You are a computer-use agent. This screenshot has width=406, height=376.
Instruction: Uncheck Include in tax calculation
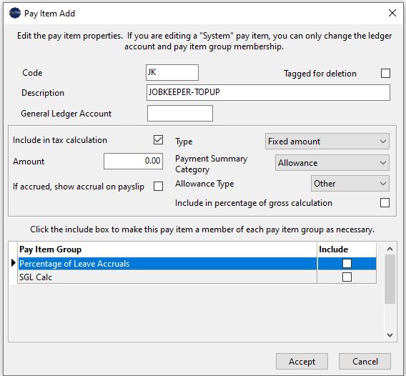[x=158, y=140]
